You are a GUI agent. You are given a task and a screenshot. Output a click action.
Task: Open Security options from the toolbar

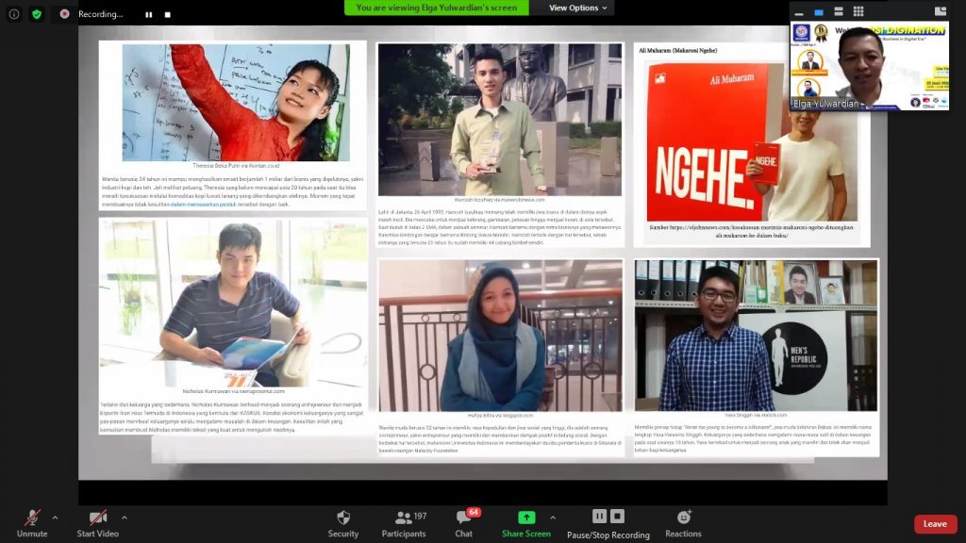(342, 521)
